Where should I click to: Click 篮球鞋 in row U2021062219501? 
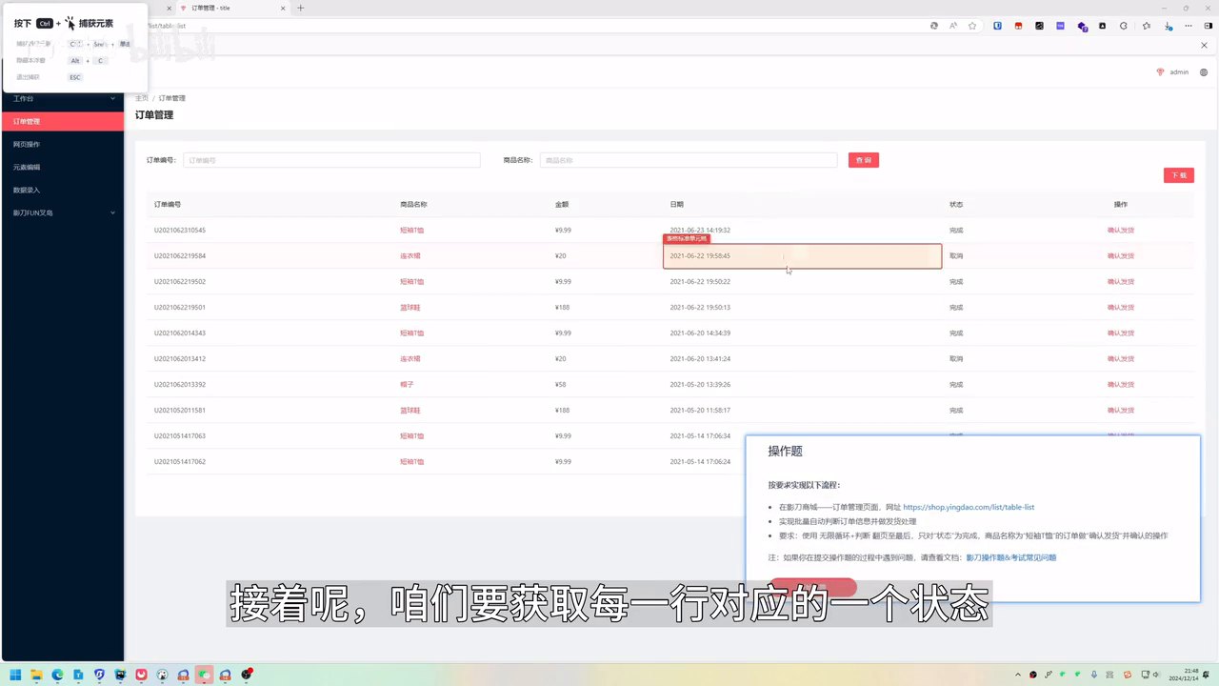click(x=410, y=307)
